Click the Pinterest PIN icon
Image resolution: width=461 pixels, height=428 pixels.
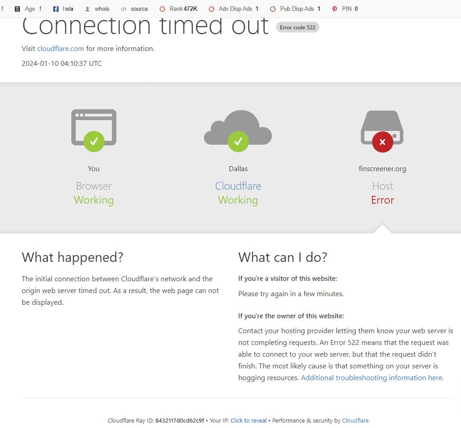(335, 9)
